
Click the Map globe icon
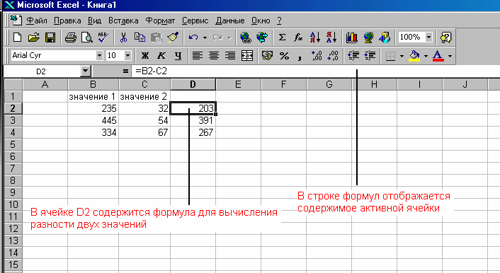click(x=368, y=37)
